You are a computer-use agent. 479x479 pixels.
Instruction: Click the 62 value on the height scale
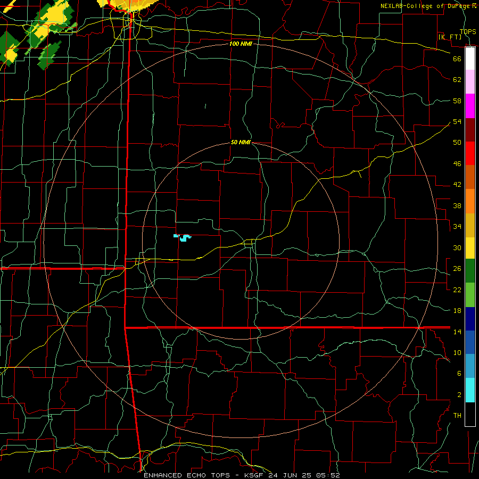coord(457,80)
